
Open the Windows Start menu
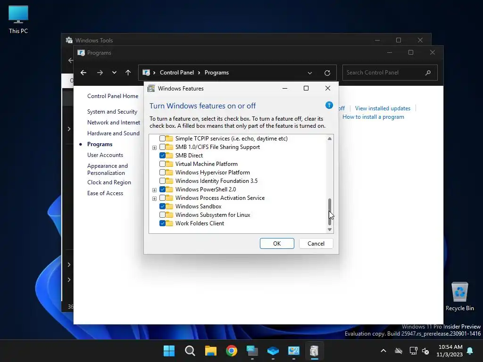point(169,351)
